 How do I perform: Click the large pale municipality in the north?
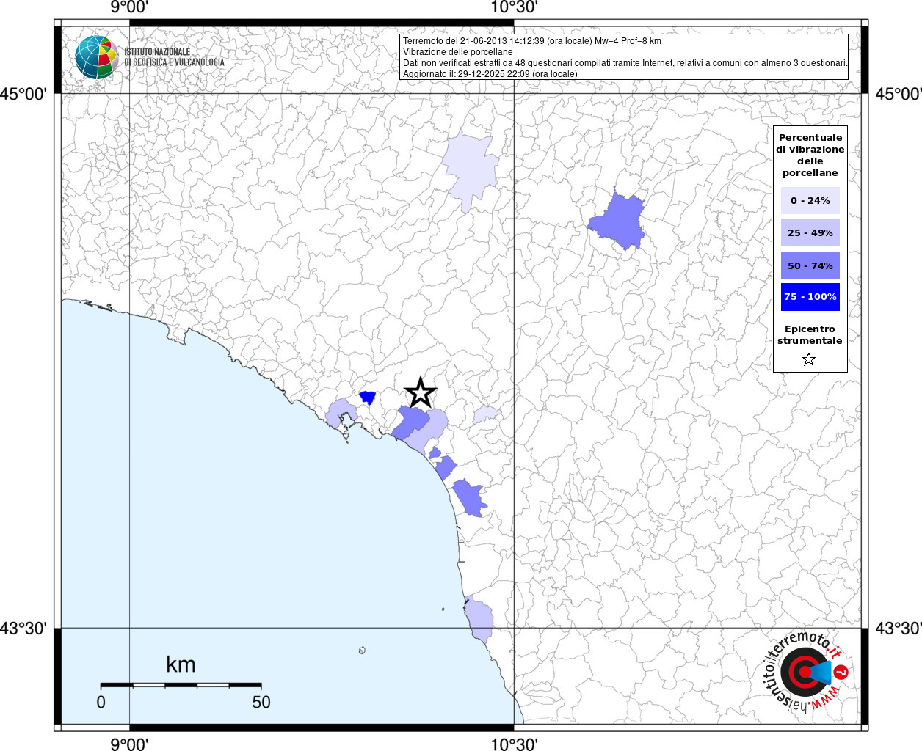[471, 169]
